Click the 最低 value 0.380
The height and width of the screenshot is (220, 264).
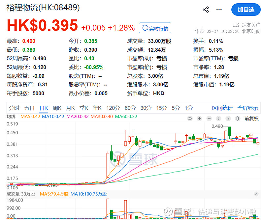click(29, 50)
